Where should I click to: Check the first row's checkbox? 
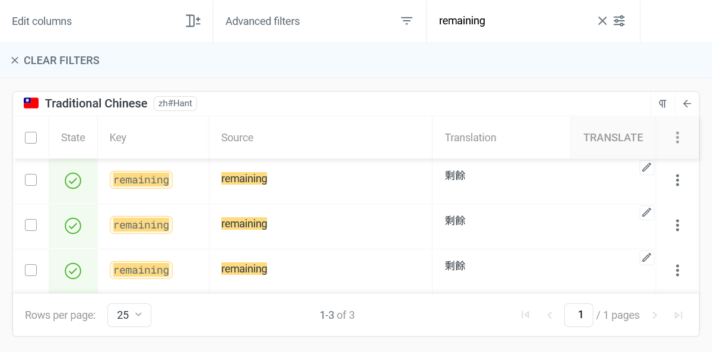click(x=31, y=180)
